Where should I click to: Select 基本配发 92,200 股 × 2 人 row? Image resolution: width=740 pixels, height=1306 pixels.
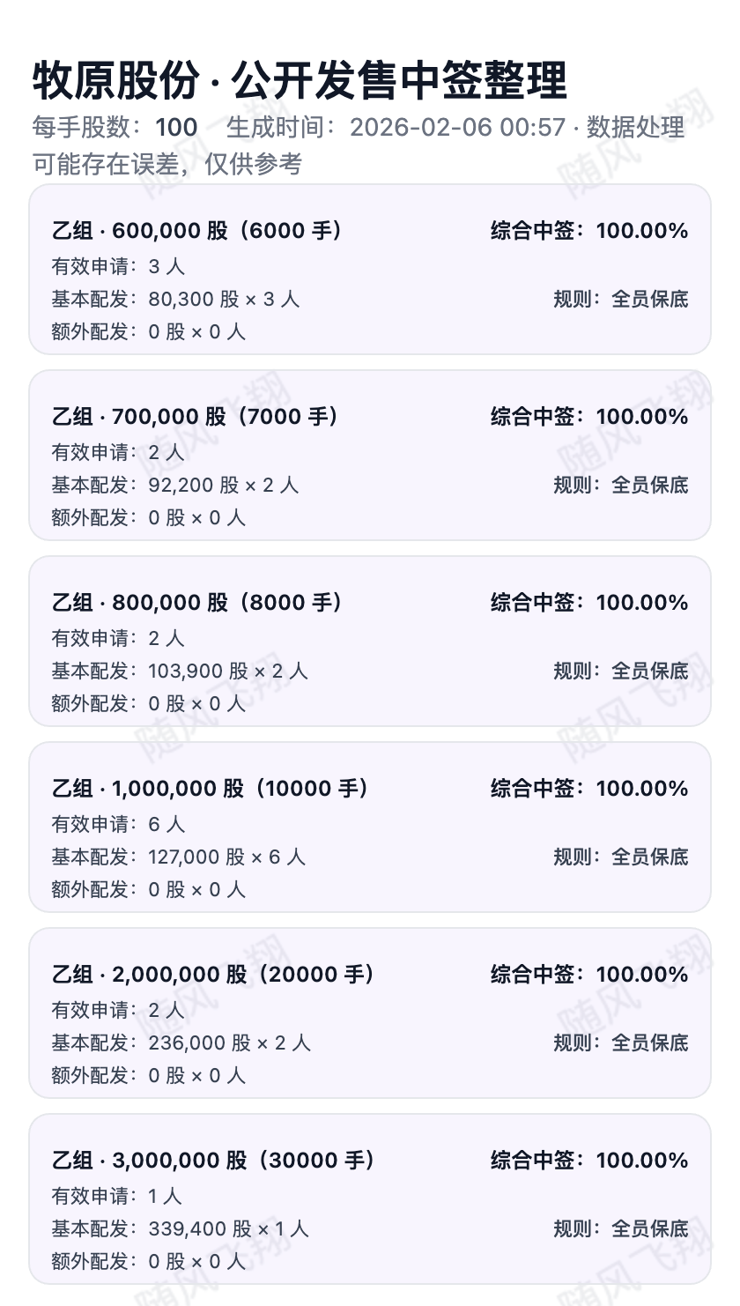click(x=175, y=486)
